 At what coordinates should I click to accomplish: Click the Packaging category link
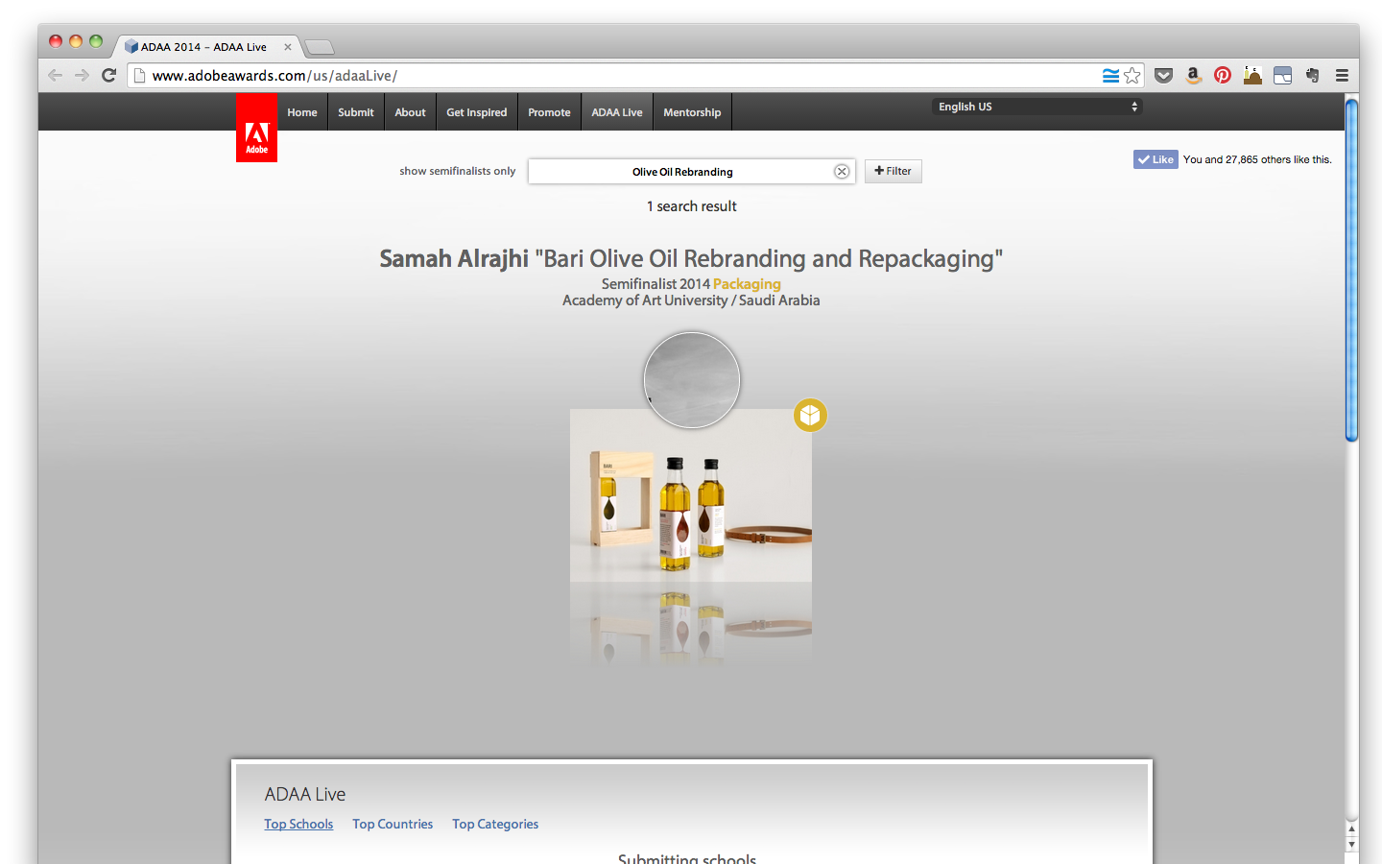coord(747,284)
